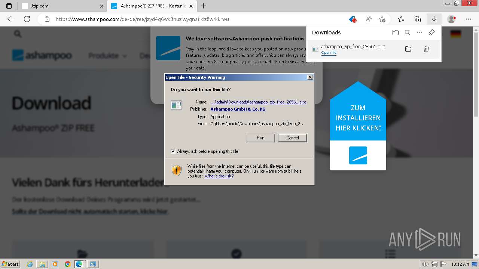
Task: Open the browser profile avatar
Action: click(x=452, y=19)
